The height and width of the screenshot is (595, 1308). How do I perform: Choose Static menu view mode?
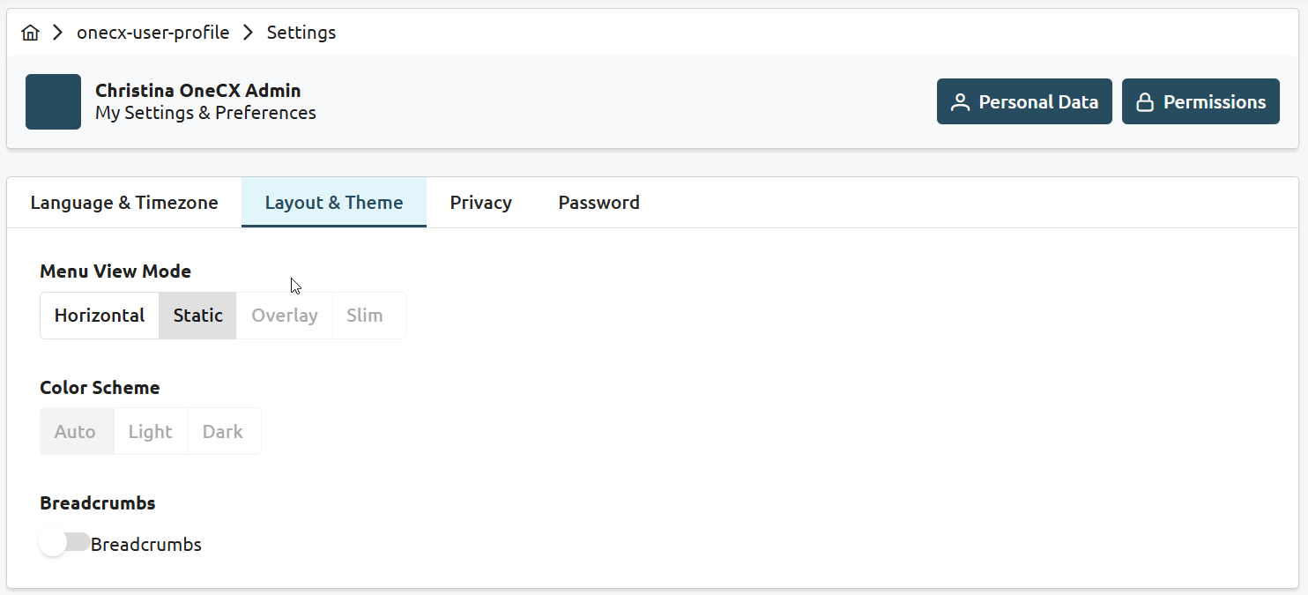click(197, 316)
